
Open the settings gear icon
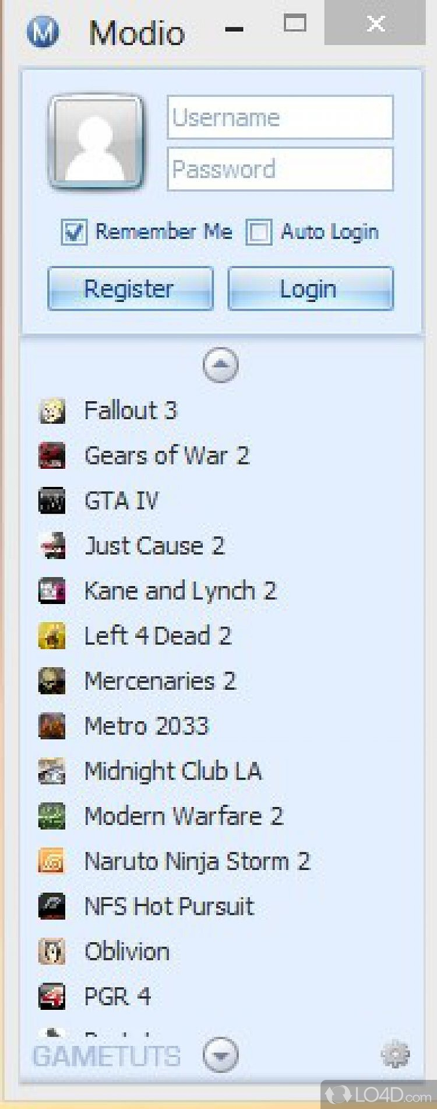[x=395, y=1054]
